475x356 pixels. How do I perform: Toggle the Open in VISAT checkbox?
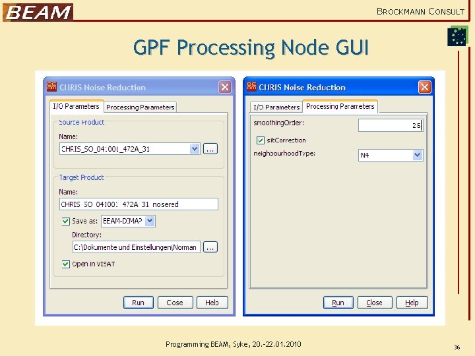[65, 264]
